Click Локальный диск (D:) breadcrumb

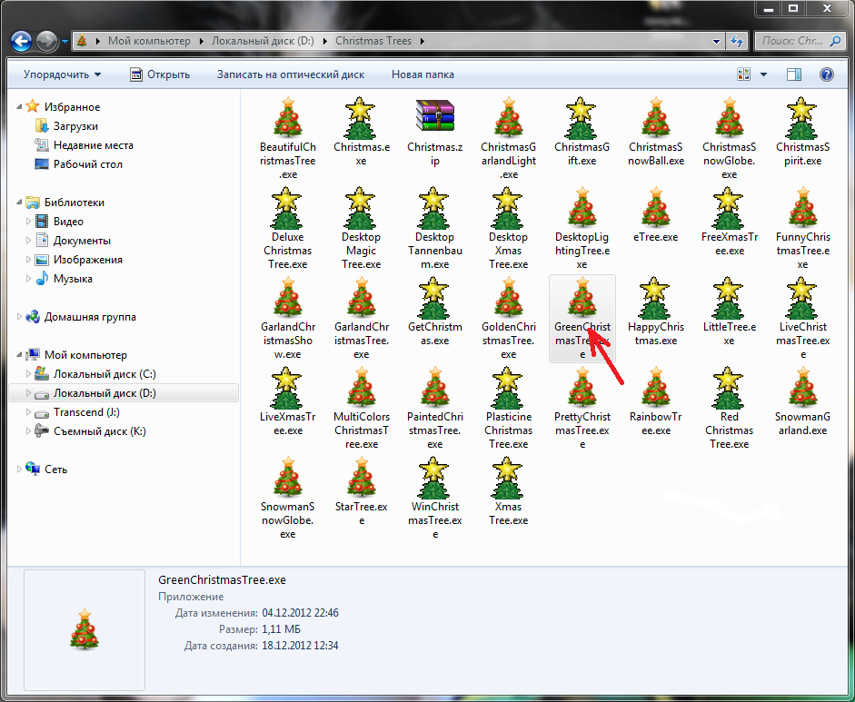pos(263,41)
